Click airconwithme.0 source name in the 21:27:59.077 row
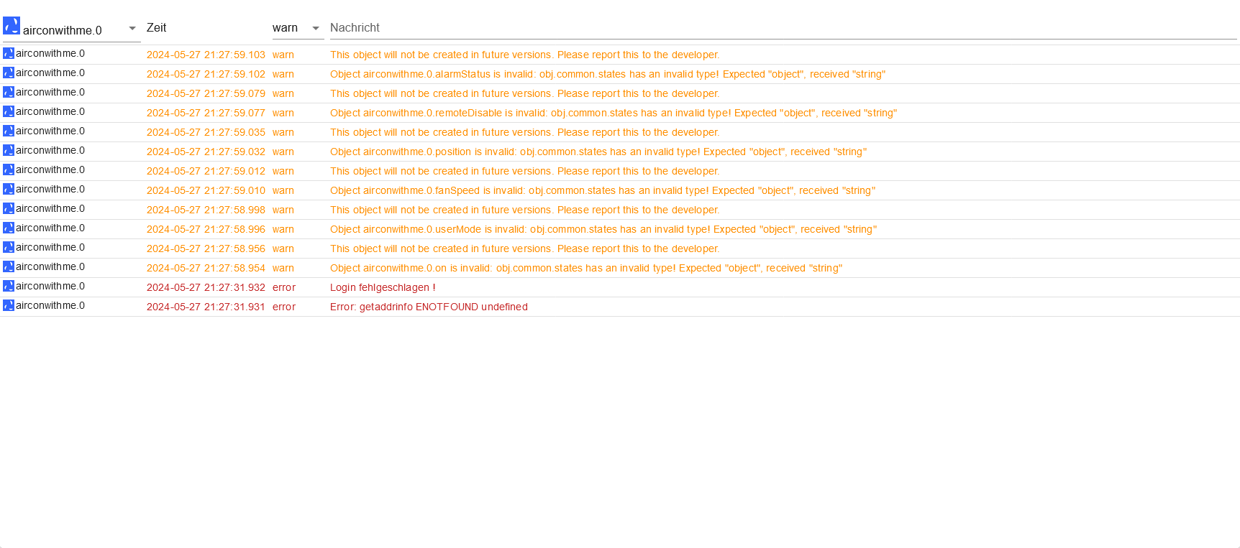Image resolution: width=1240 pixels, height=548 pixels. click(50, 111)
